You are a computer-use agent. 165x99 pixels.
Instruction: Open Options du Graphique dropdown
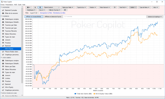(x=155, y=17)
